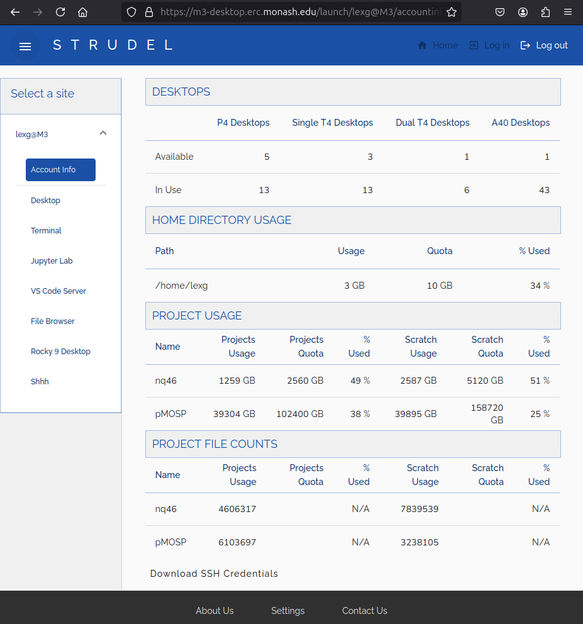
Task: Click the shield tracking-protection icon in address bar
Action: point(131,12)
